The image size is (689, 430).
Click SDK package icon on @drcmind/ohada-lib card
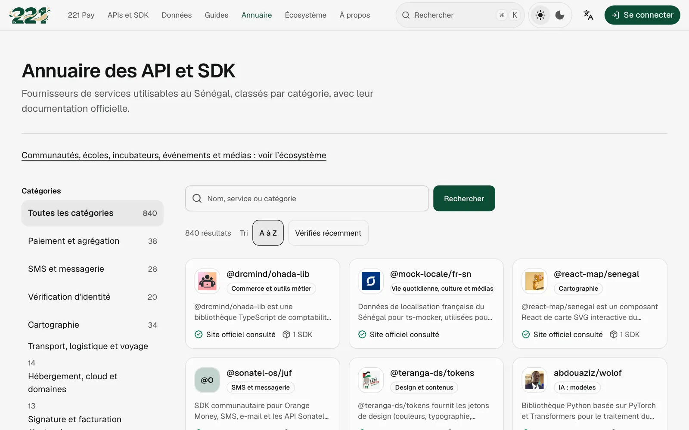tap(286, 335)
